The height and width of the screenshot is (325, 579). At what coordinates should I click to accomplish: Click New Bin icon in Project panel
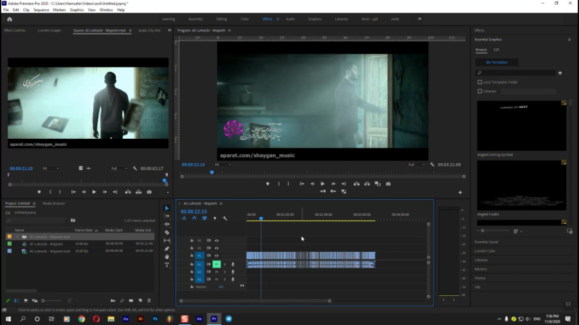pos(131,301)
